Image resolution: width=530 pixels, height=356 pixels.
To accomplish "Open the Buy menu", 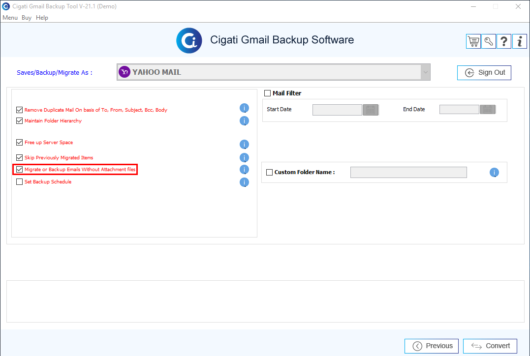I will pyautogui.click(x=27, y=18).
